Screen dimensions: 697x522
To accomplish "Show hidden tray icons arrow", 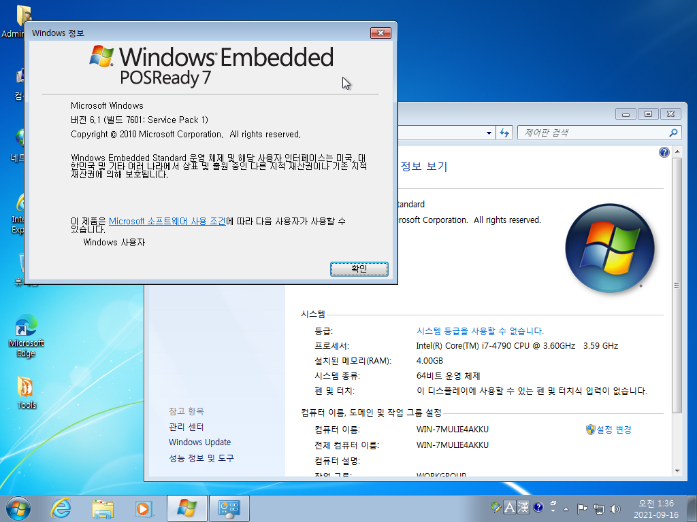I will pyautogui.click(x=566, y=508).
